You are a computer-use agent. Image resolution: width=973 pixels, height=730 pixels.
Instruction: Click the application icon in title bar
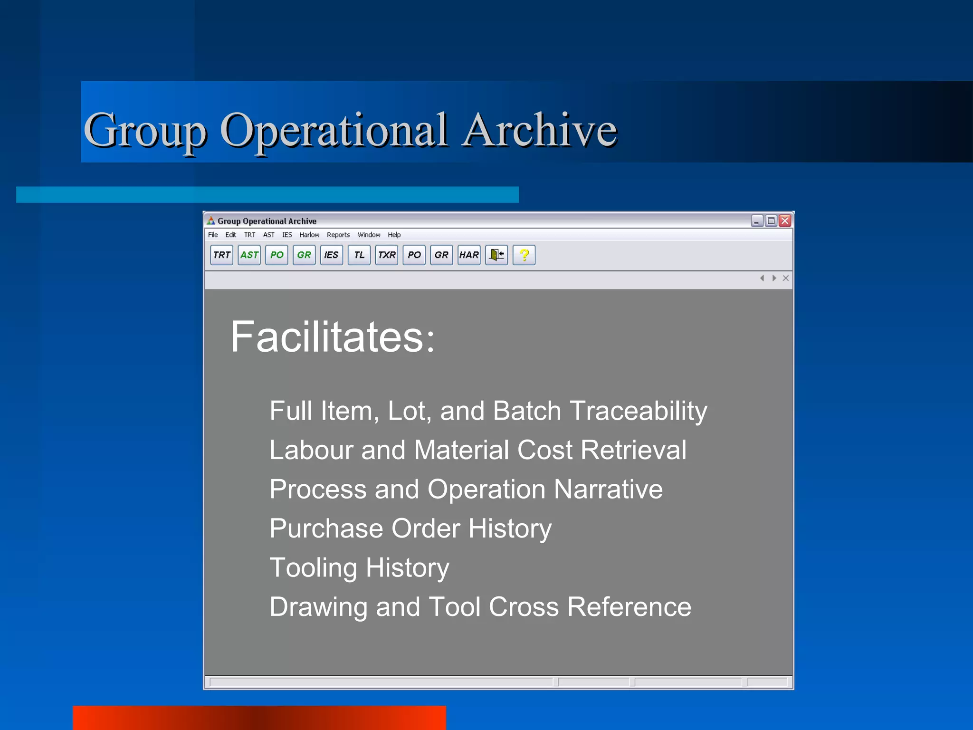[211, 221]
